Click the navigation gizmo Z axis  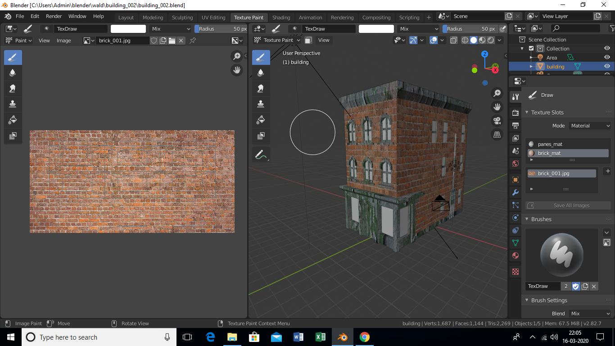[x=485, y=54]
